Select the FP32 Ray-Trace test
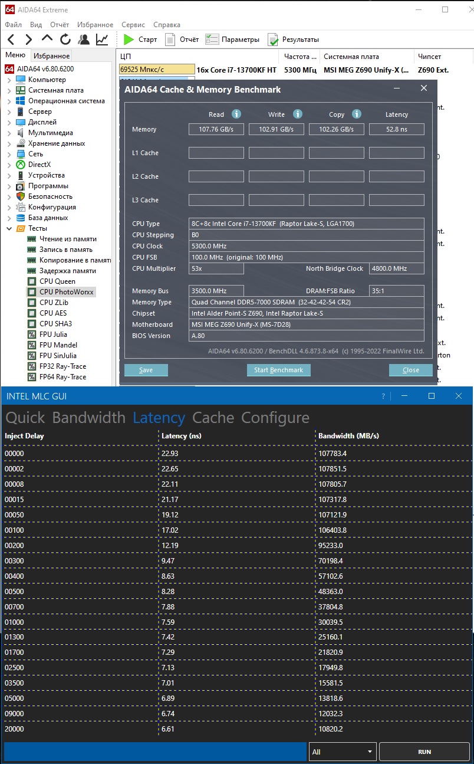The image size is (474, 764). 62,366
